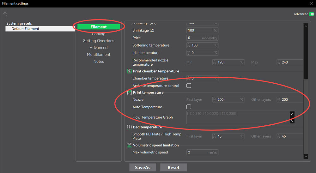
Task: Close the Filament settings window
Action: [311, 3]
